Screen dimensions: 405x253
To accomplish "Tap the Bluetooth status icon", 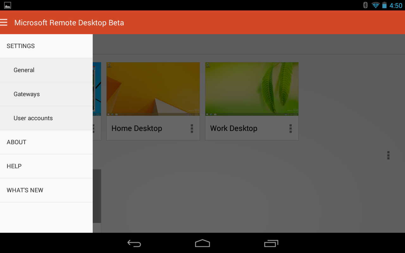I will click(365, 5).
